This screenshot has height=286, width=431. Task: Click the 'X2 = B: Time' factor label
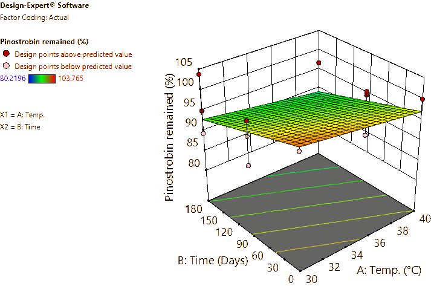tap(21, 126)
